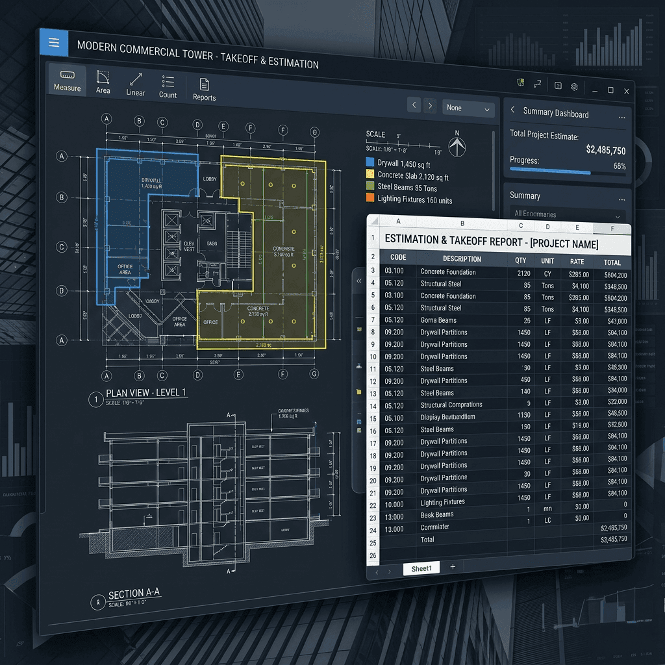The width and height of the screenshot is (665, 665).
Task: Select the Measure tool
Action: point(67,81)
